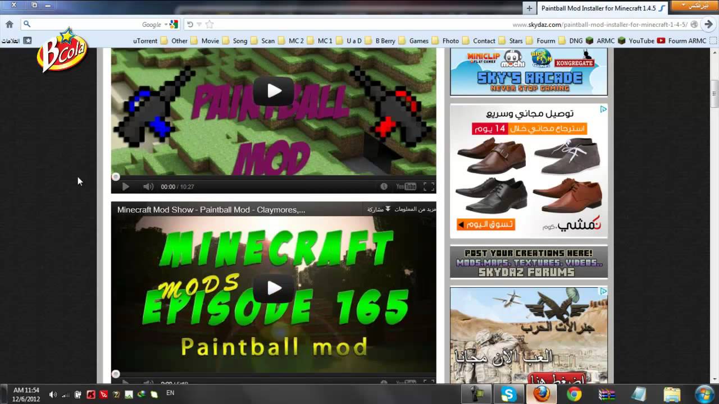This screenshot has height=404, width=719.
Task: Go back with the navigation arrow
Action: tap(709, 24)
